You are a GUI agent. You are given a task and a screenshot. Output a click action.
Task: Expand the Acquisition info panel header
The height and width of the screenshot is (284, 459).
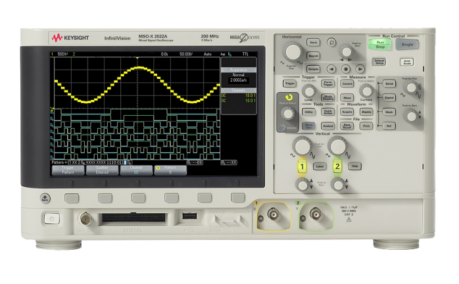239,70
